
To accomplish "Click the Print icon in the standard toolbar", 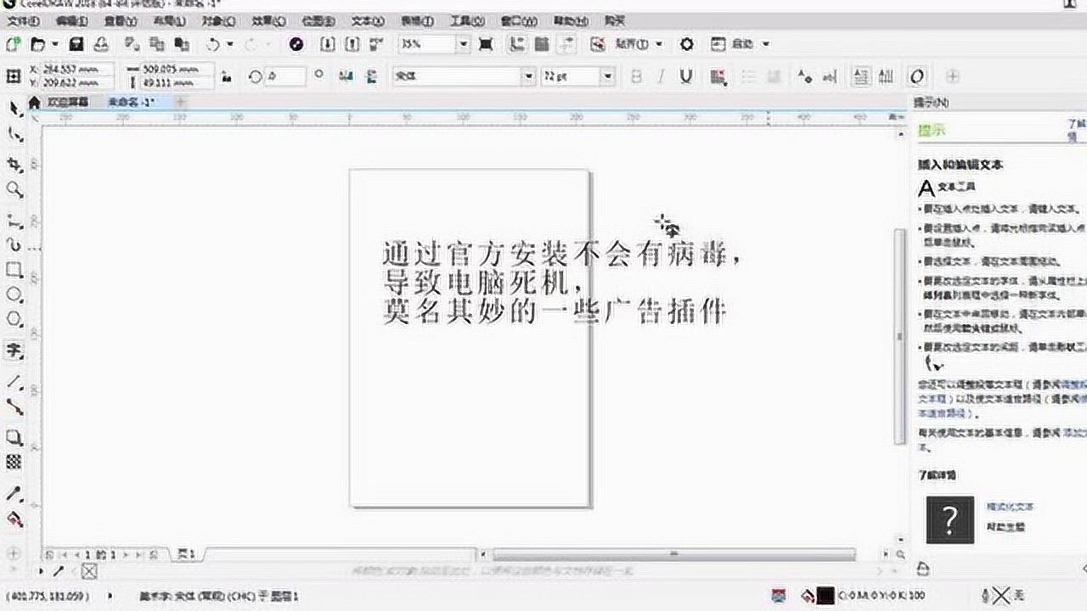I will click(x=101, y=43).
